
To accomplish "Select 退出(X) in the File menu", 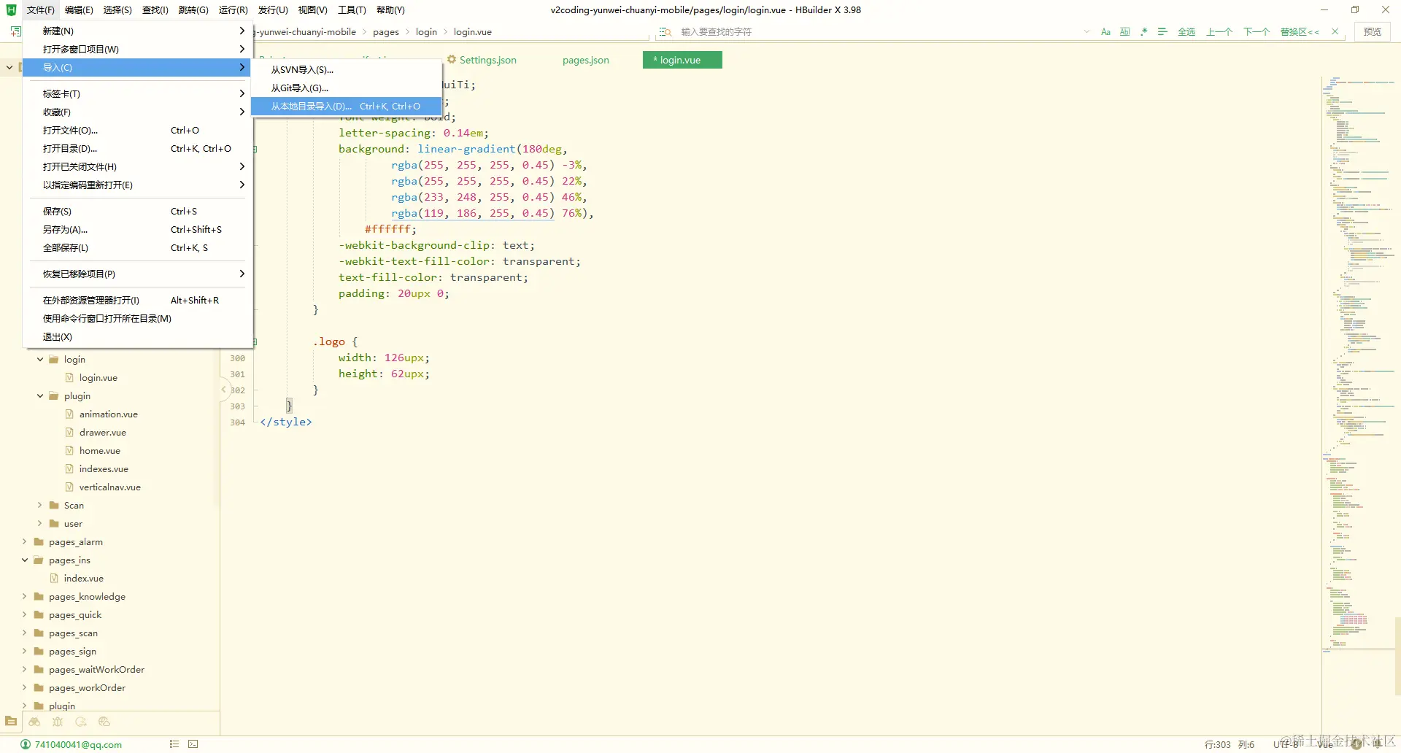I will [138, 337].
